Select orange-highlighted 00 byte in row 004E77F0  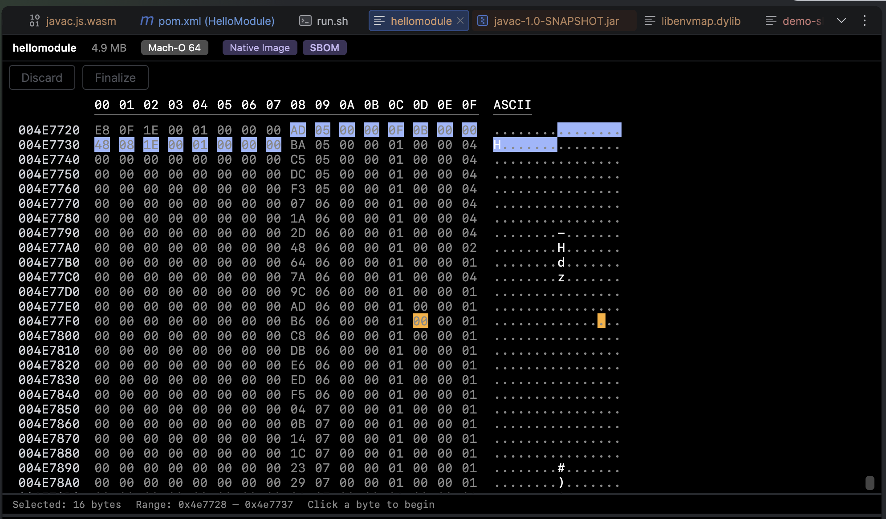(x=420, y=321)
